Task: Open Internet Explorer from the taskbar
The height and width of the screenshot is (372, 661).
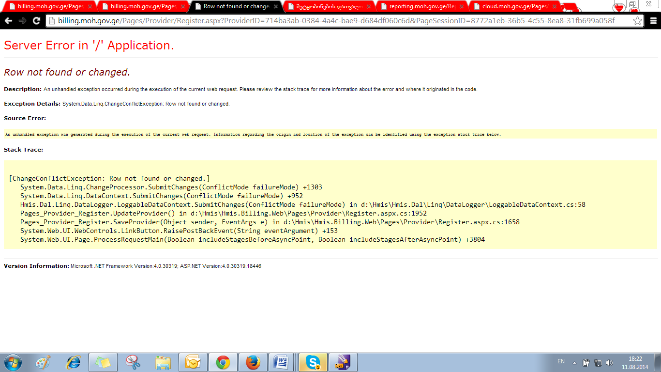Action: tap(73, 362)
